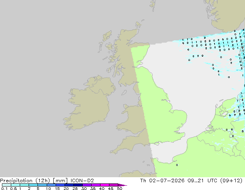Select the legend color between 1 and 2
245x190 pixels.
(x=24, y=185)
